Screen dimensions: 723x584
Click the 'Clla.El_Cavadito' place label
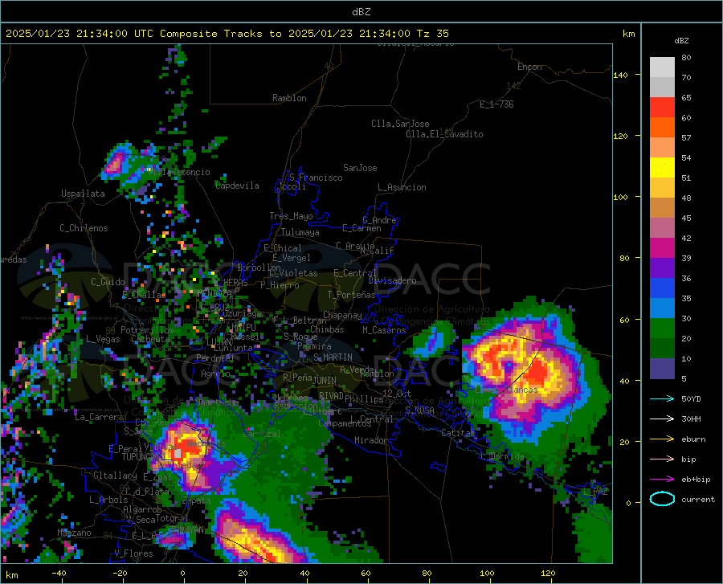tap(444, 134)
